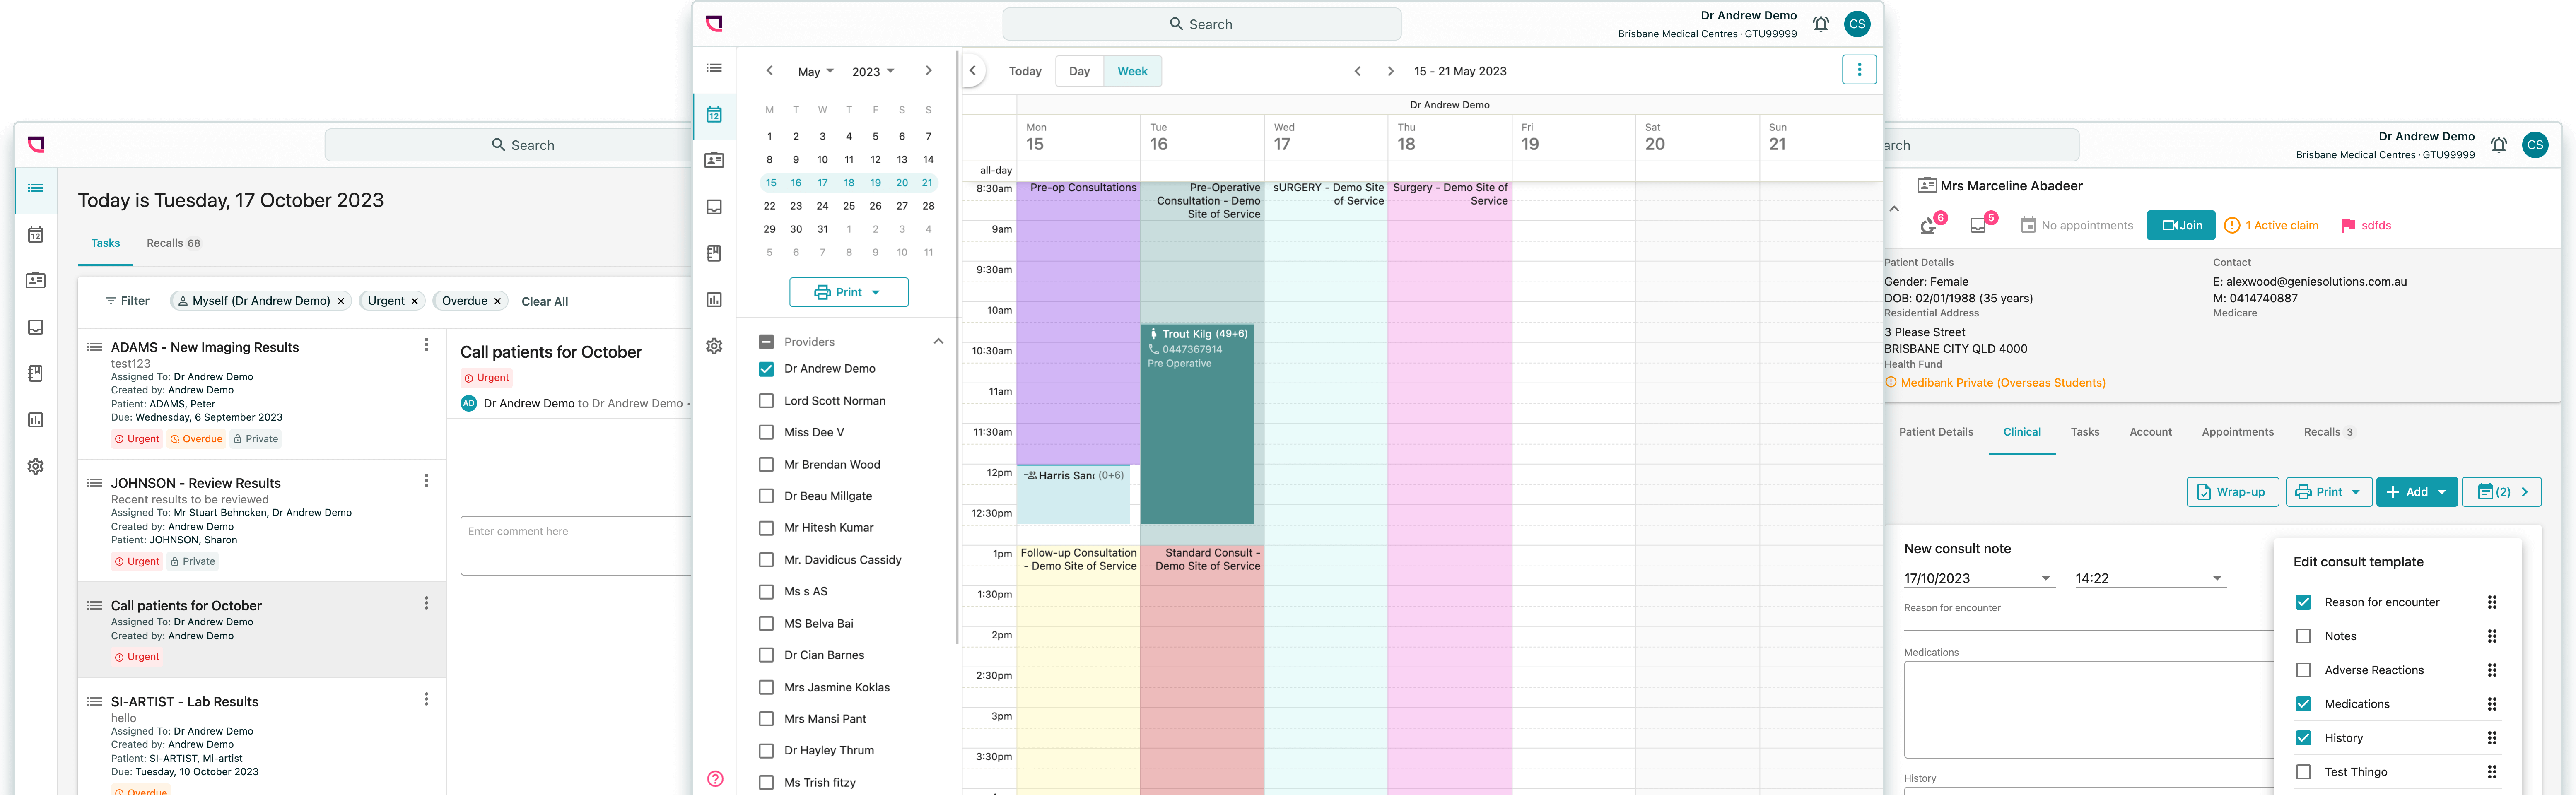
Task: Open the patient Clinical tab
Action: click(x=2021, y=432)
